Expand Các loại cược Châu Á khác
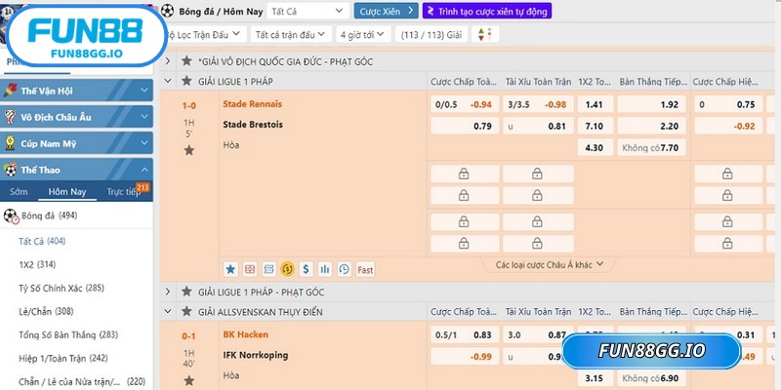The image size is (781, 390). (550, 264)
